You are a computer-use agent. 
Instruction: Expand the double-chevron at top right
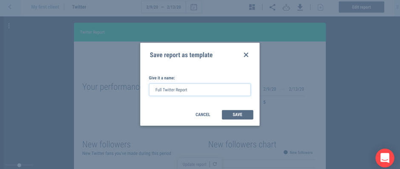coord(397,7)
